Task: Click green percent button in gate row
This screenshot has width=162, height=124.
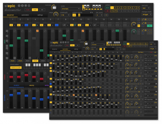Action: 150,26
